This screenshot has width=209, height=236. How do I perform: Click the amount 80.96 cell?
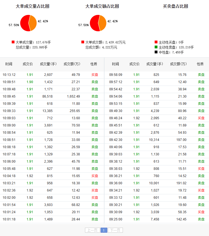[x=182, y=111]
